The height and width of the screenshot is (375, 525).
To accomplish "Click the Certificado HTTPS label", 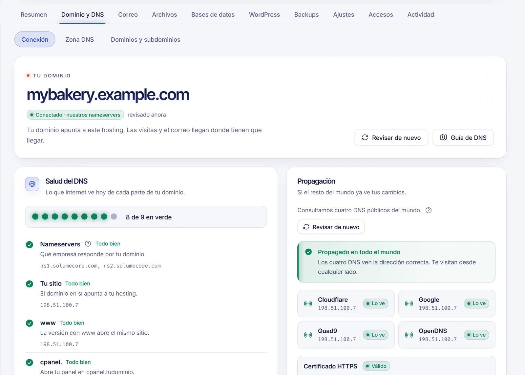I will (330, 366).
